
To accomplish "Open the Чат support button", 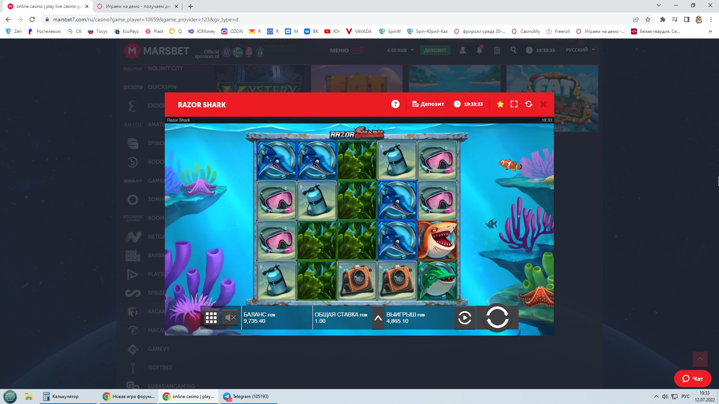I will (x=692, y=379).
